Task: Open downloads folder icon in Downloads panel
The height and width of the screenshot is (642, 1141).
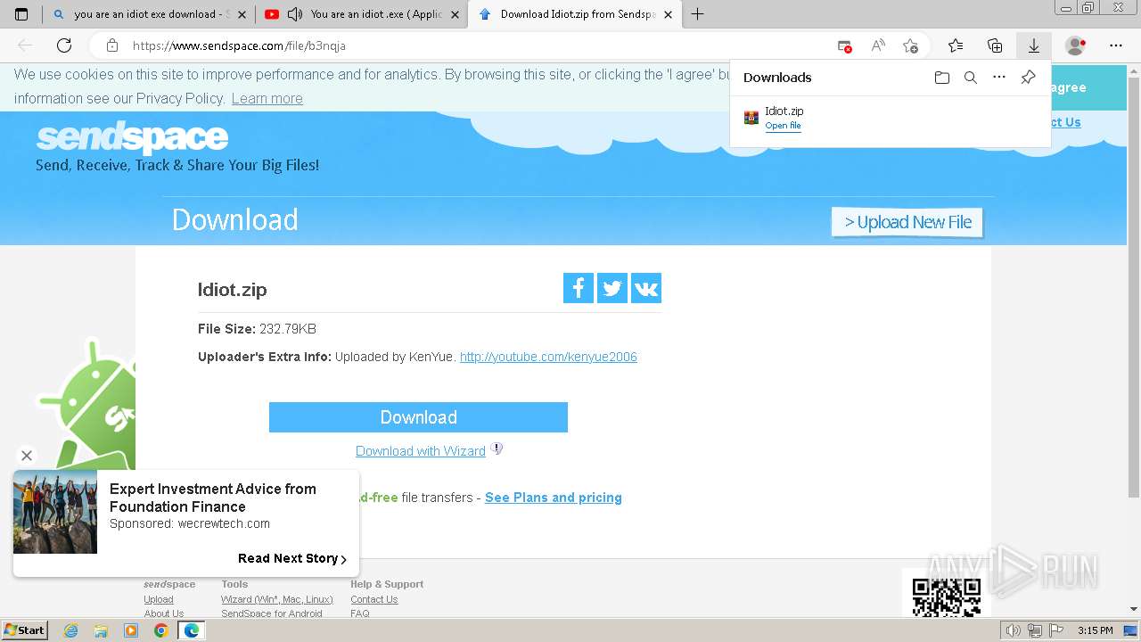Action: 942,78
